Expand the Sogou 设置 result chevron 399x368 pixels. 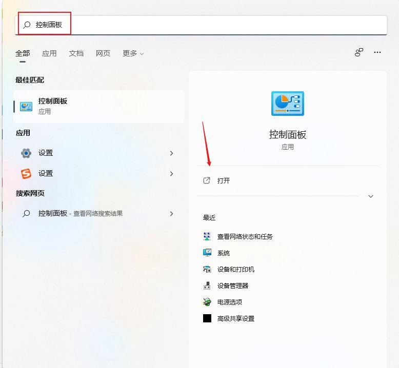171,174
